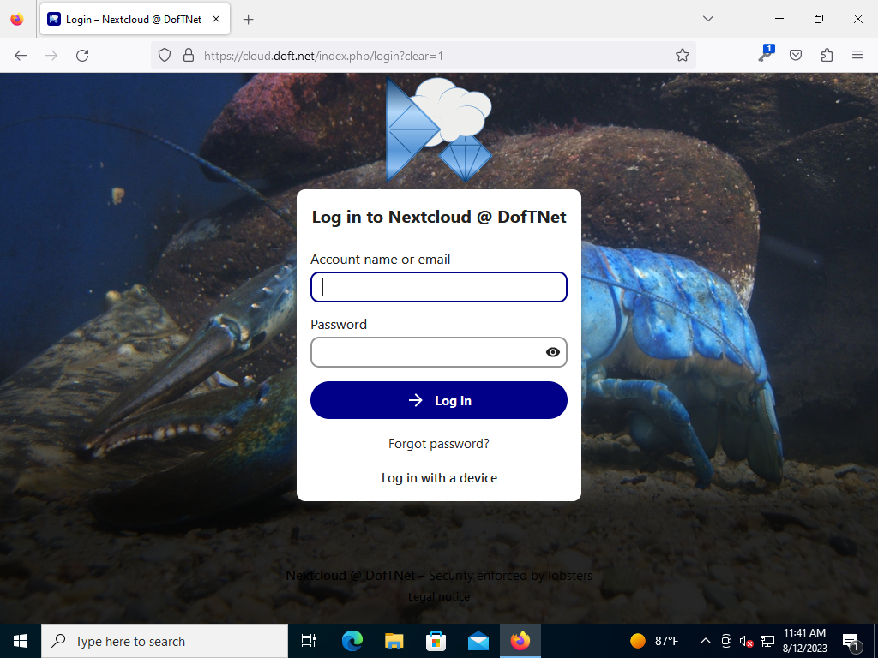
Task: Click the padlock site security icon
Action: click(189, 56)
